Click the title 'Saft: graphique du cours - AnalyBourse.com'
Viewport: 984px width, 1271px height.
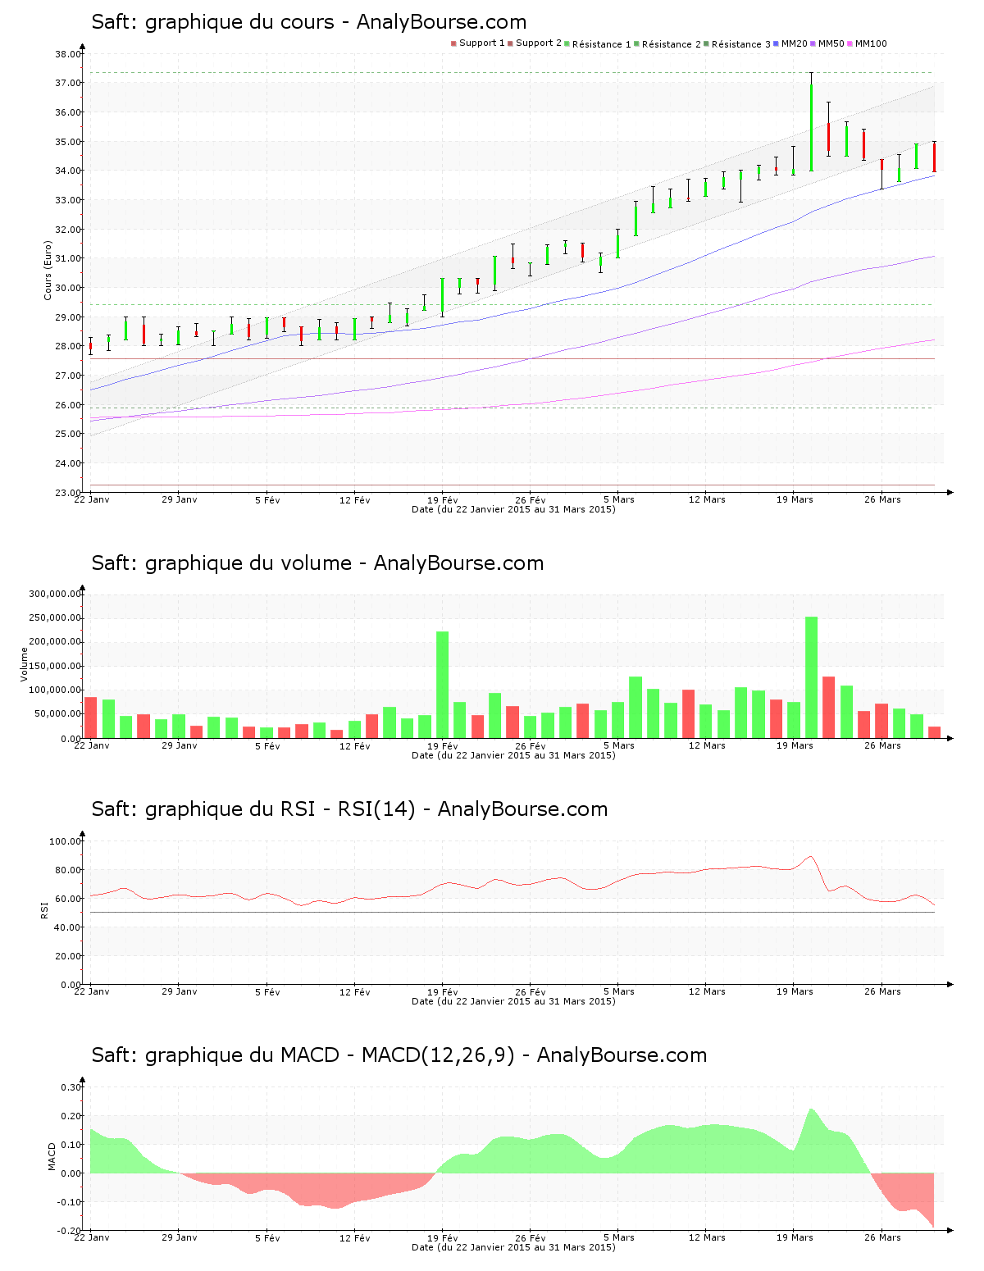[309, 22]
